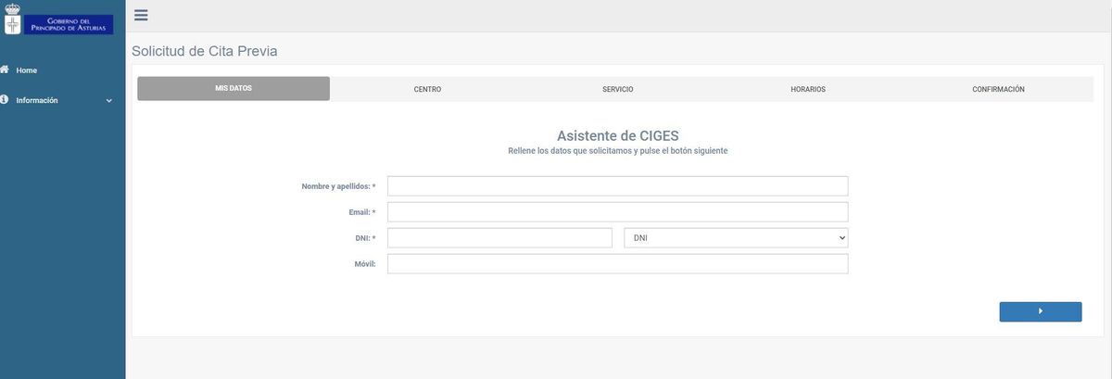Click the Gobierno del Principado de Asturias logo
1112x379 pixels.
(58, 24)
